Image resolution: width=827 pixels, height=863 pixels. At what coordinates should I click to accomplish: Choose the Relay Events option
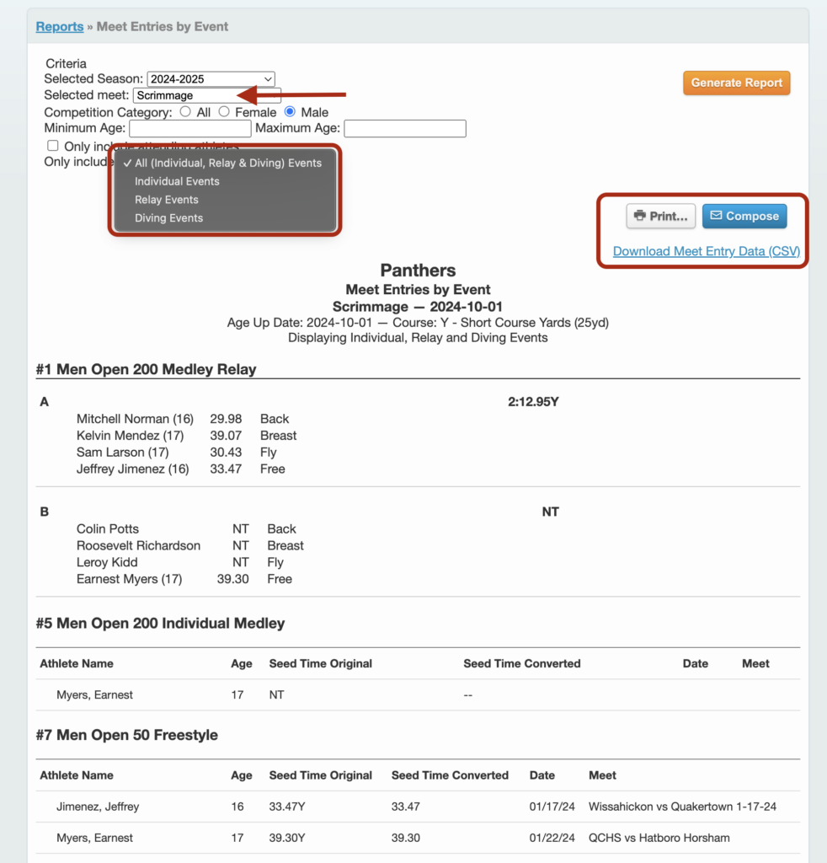(x=225, y=199)
